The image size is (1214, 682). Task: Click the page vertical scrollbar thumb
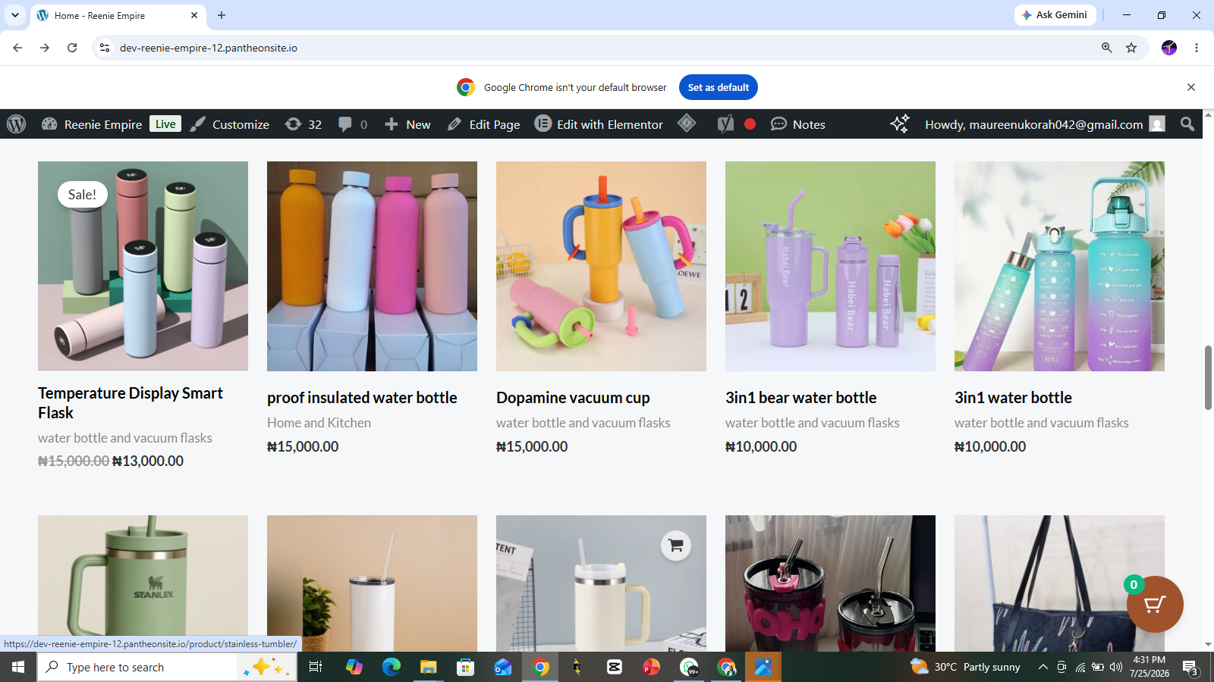[x=1208, y=377]
